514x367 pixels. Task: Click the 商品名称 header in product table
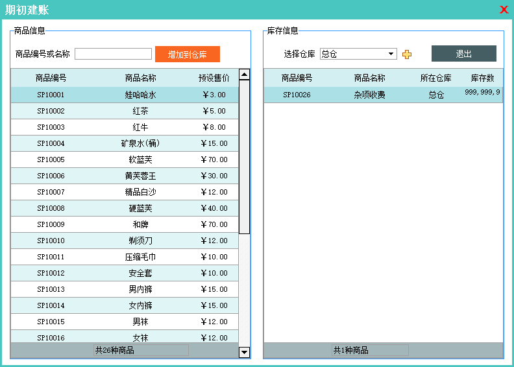click(x=140, y=78)
